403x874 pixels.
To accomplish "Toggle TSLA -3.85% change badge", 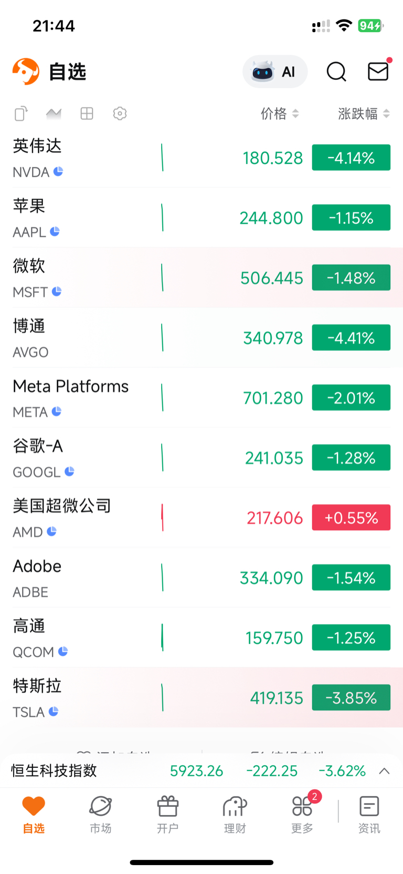I will point(351,698).
